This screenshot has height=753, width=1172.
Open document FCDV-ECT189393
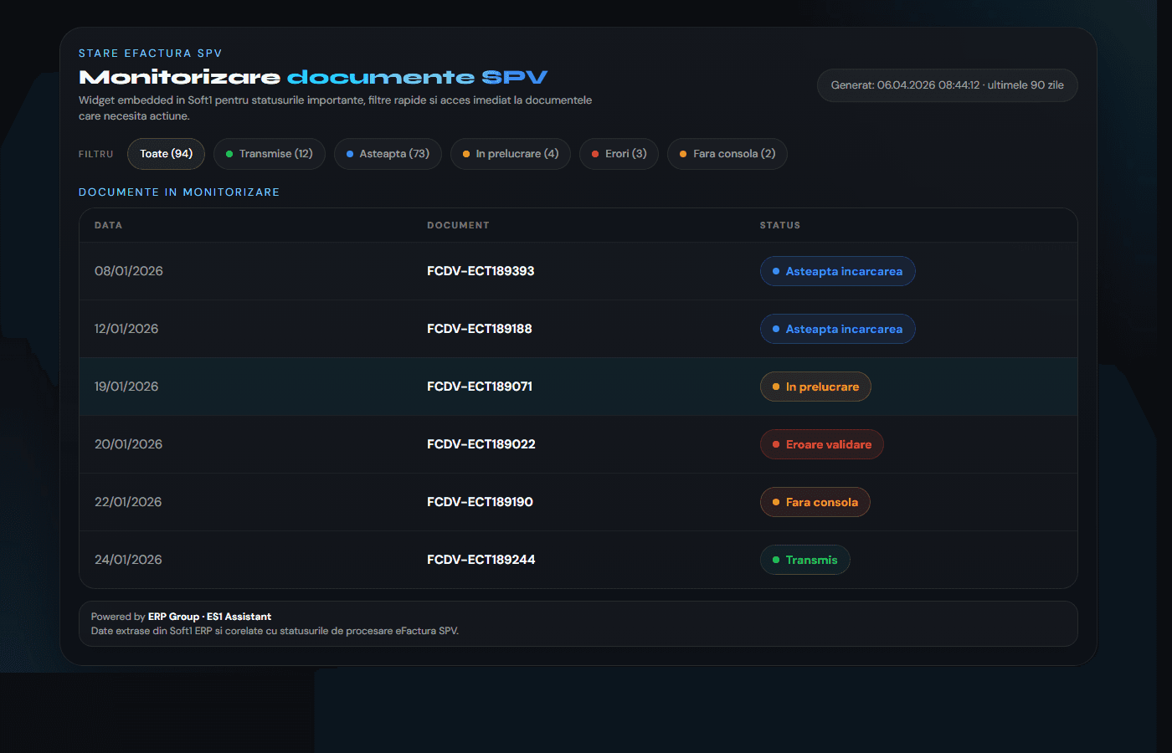pos(481,271)
